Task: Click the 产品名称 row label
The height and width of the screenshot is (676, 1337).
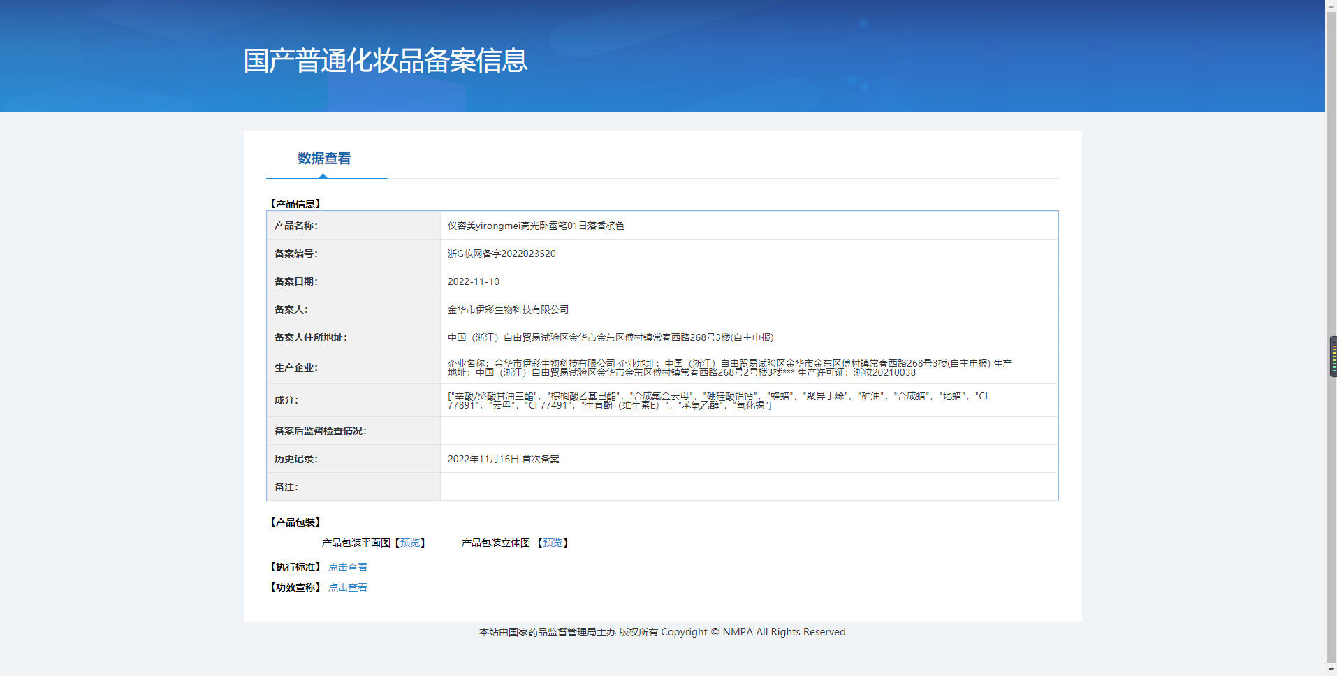Action: (296, 226)
